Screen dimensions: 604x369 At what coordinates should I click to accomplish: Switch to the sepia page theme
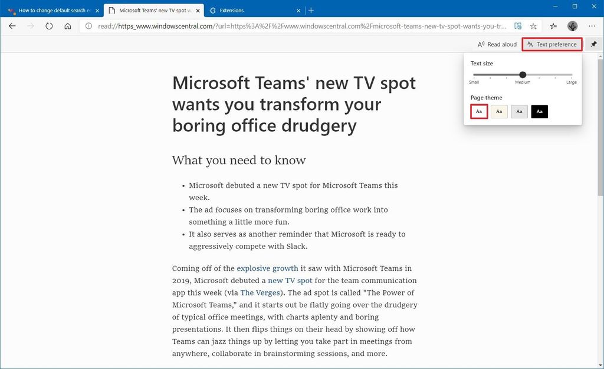[x=499, y=111]
